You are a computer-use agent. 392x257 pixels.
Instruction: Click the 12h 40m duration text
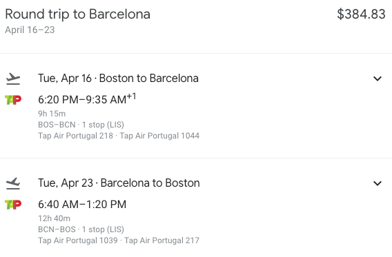click(54, 218)
